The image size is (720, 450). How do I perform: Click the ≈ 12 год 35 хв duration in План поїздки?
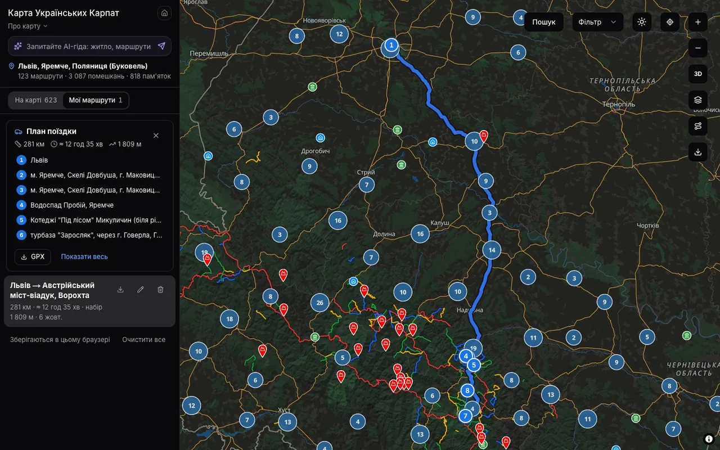point(76,144)
